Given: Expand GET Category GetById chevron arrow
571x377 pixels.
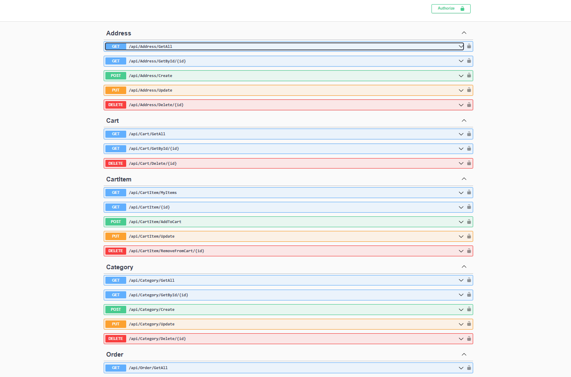Looking at the screenshot, I should tap(461, 295).
